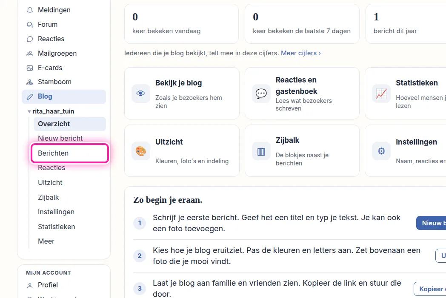
Task: Select the Blog menu item
Action: pos(64,96)
